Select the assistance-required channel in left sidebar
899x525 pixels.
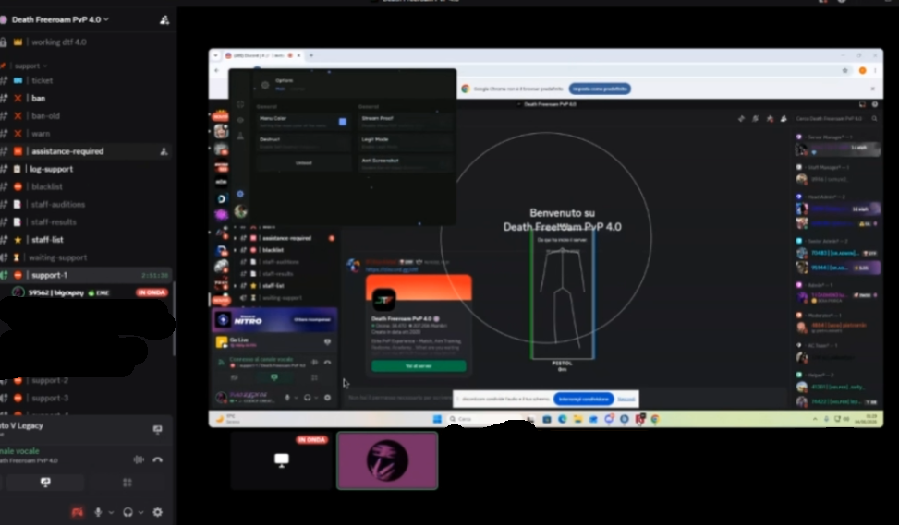coord(67,151)
